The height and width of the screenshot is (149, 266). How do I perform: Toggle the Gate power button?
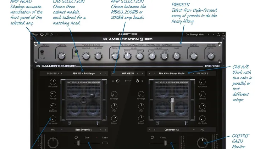[x=76, y=137]
